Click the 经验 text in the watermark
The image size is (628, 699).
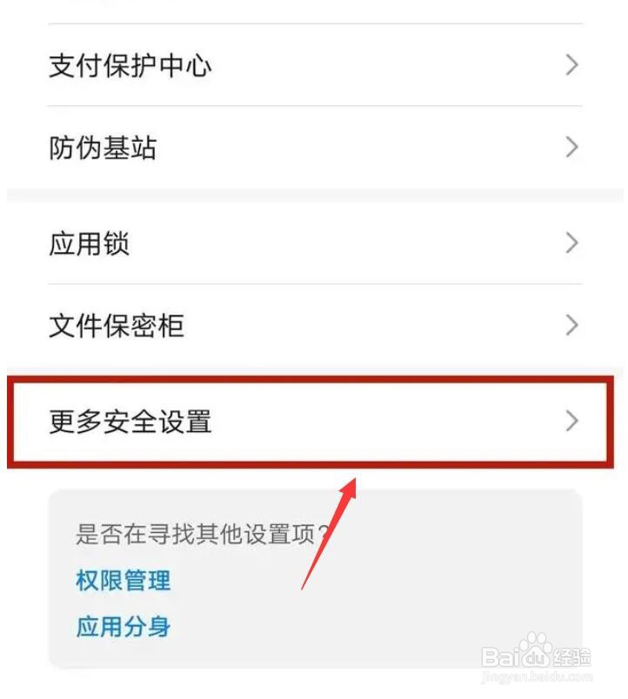click(x=572, y=656)
